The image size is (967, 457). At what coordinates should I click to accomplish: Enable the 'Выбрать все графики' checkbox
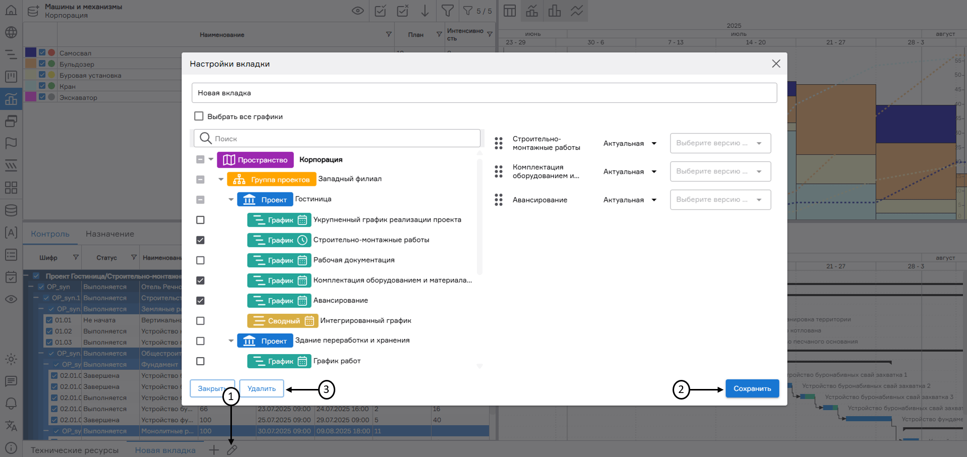click(x=199, y=116)
